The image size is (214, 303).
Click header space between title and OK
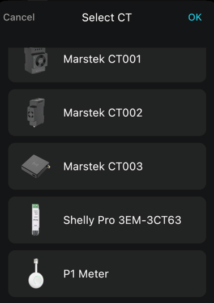click(x=160, y=18)
